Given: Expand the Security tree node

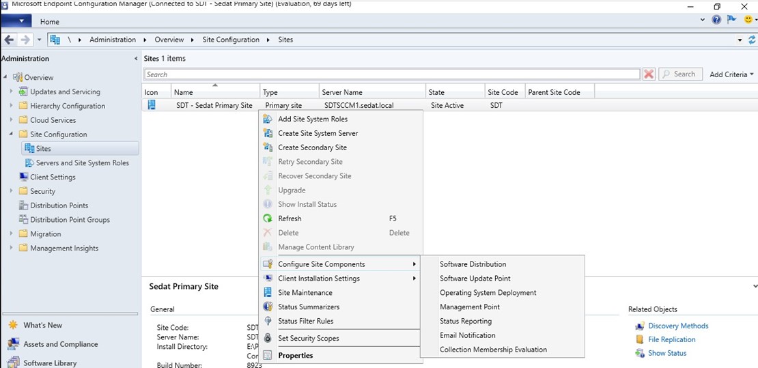Looking at the screenshot, I should pyautogui.click(x=12, y=191).
